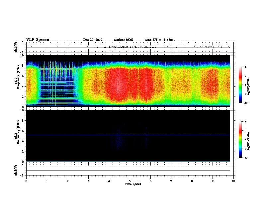
Task: Click the ch.2 "Frequency (kHz)" axis label
Action: coord(18,132)
